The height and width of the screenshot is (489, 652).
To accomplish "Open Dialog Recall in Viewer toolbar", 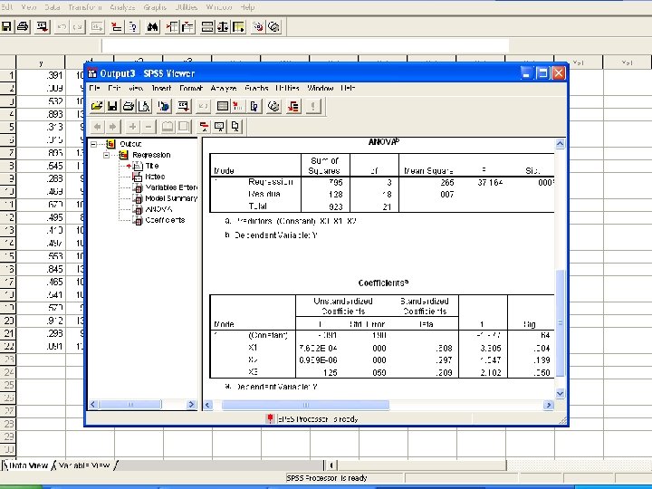I will coord(183,107).
